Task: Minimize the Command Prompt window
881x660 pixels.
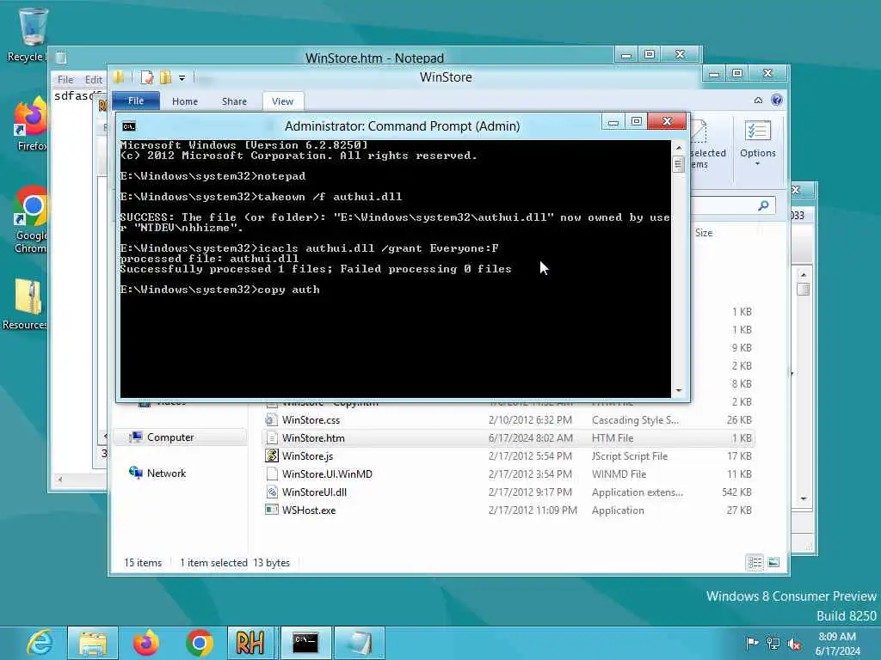Action: (x=613, y=121)
